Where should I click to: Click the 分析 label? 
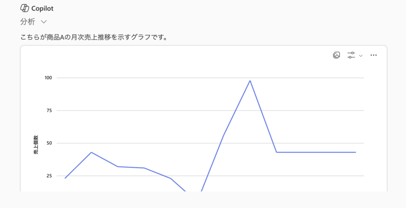tap(27, 22)
